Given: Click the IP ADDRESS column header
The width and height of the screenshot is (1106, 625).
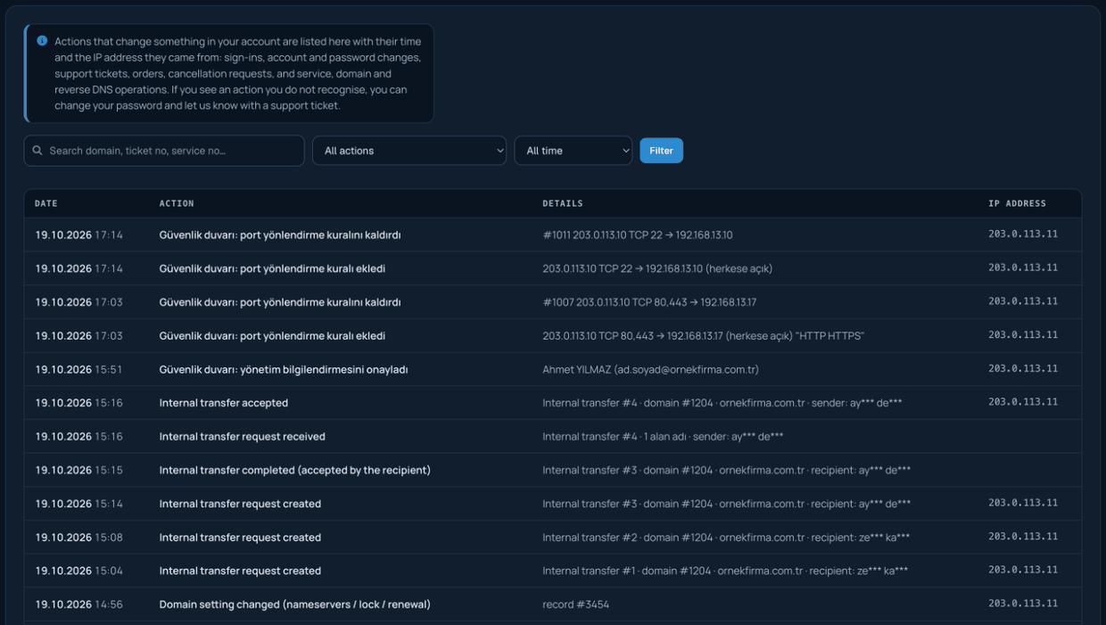Looking at the screenshot, I should [1017, 203].
